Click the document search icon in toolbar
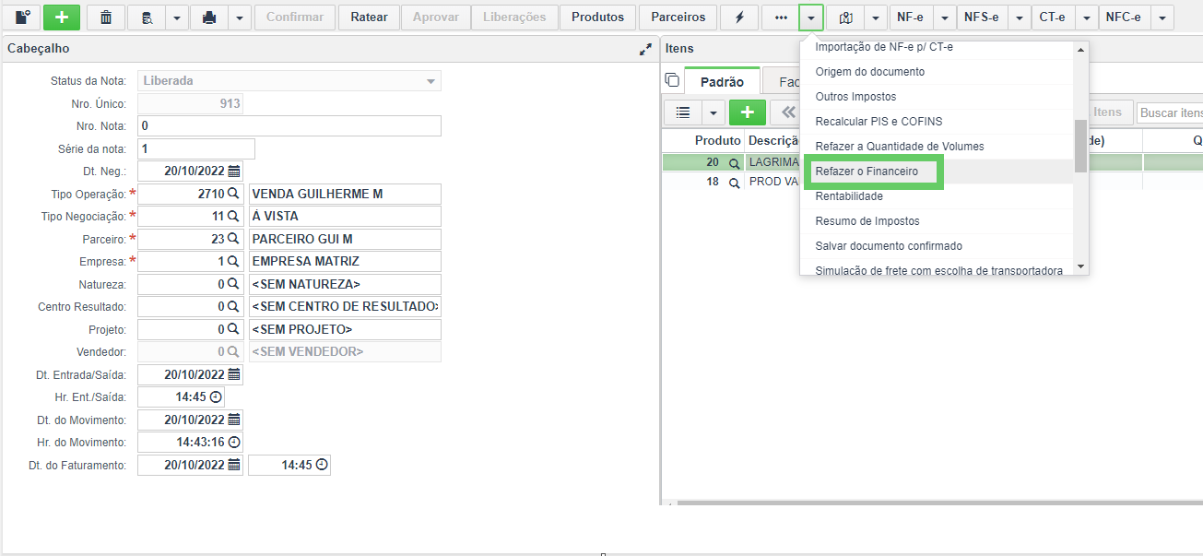Image resolution: width=1203 pixels, height=556 pixels. click(147, 18)
